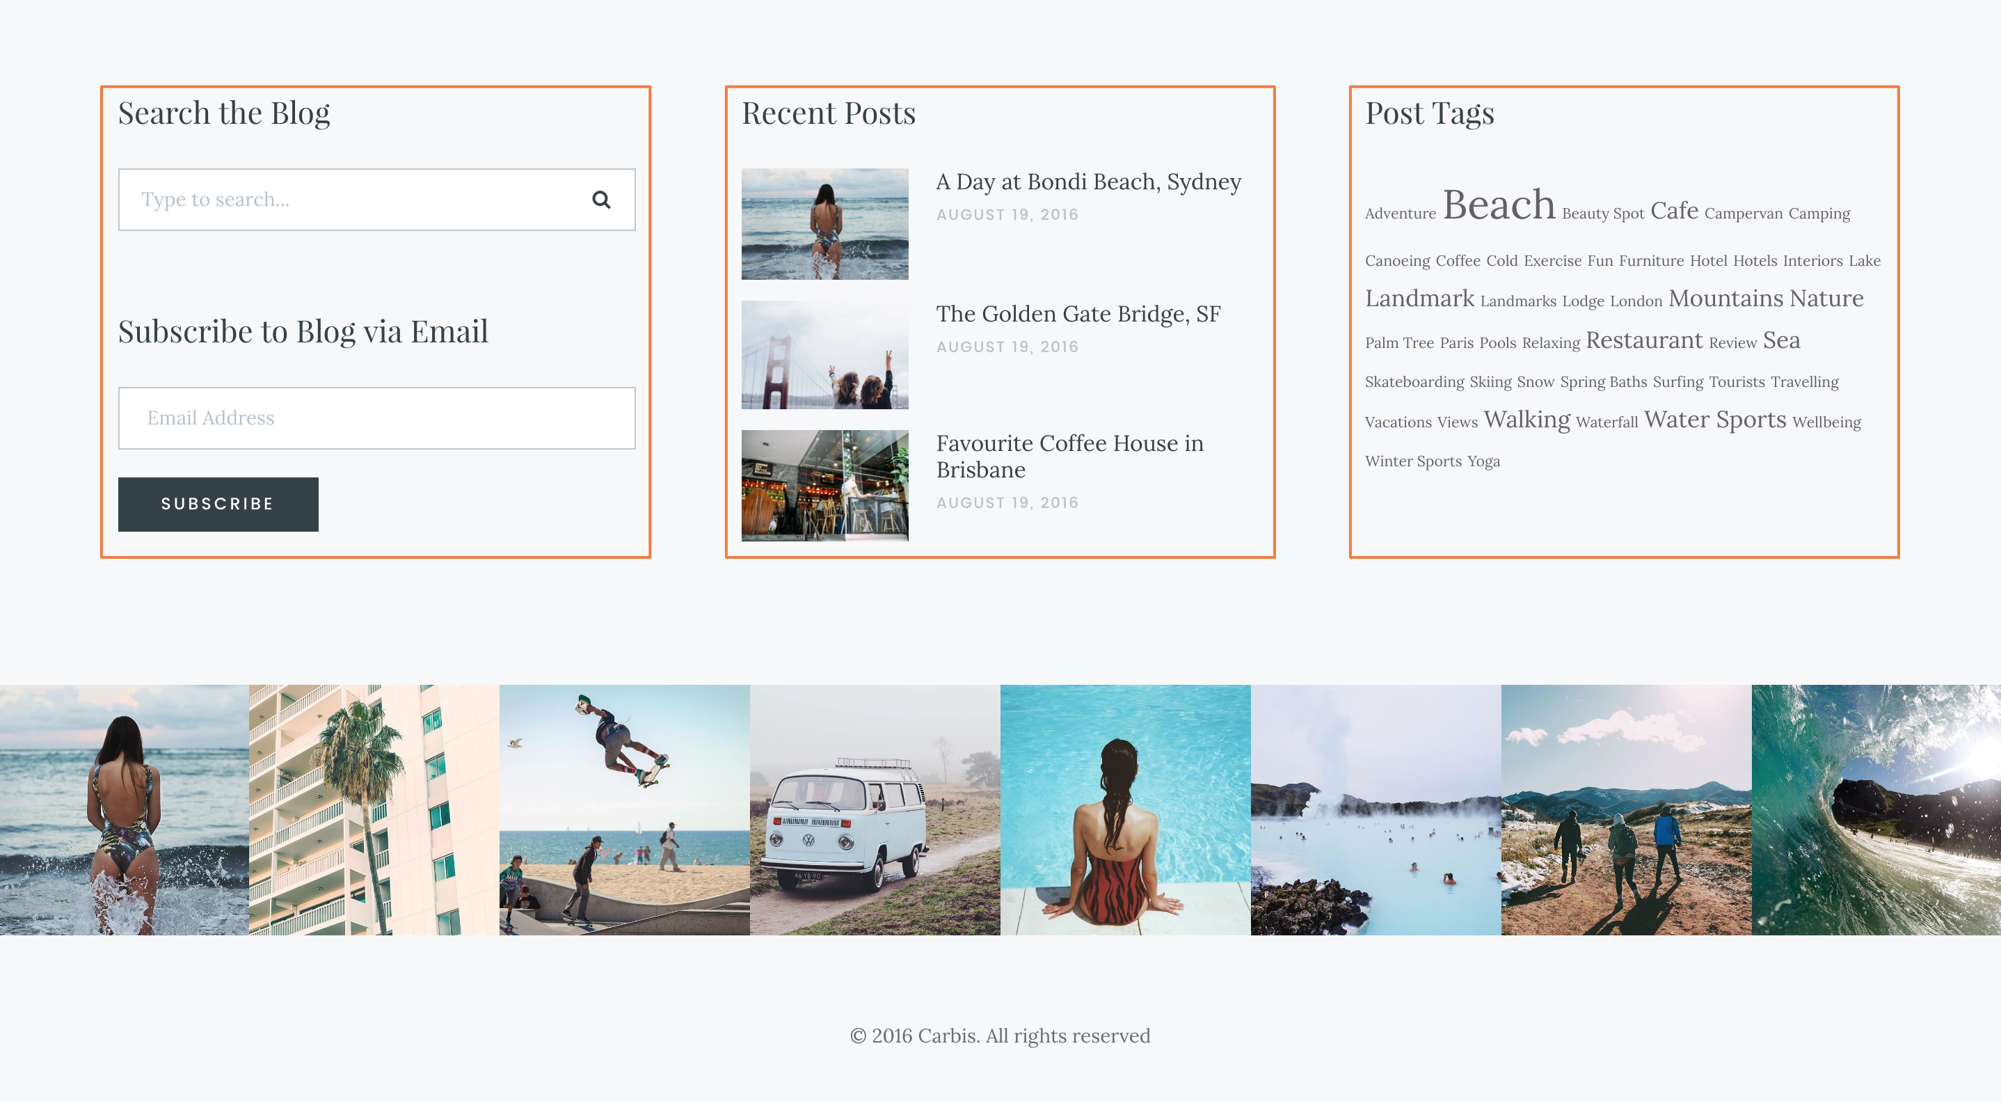The width and height of the screenshot is (2001, 1101).
Task: Select the Nature tag
Action: point(1826,299)
